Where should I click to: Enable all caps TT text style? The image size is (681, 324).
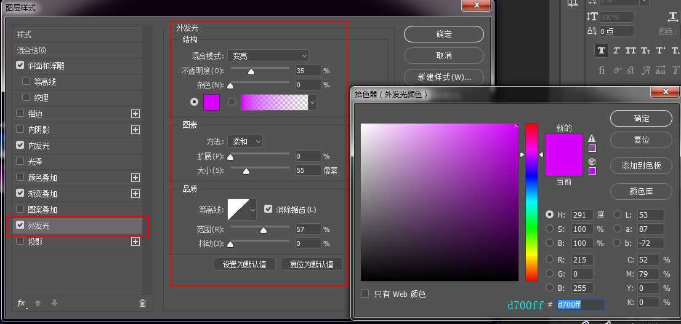[631, 50]
